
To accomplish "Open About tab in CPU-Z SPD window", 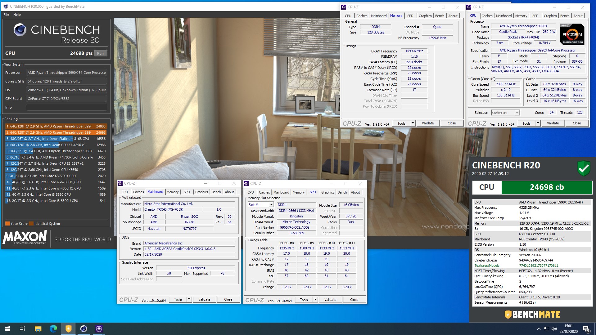I will pos(355,192).
